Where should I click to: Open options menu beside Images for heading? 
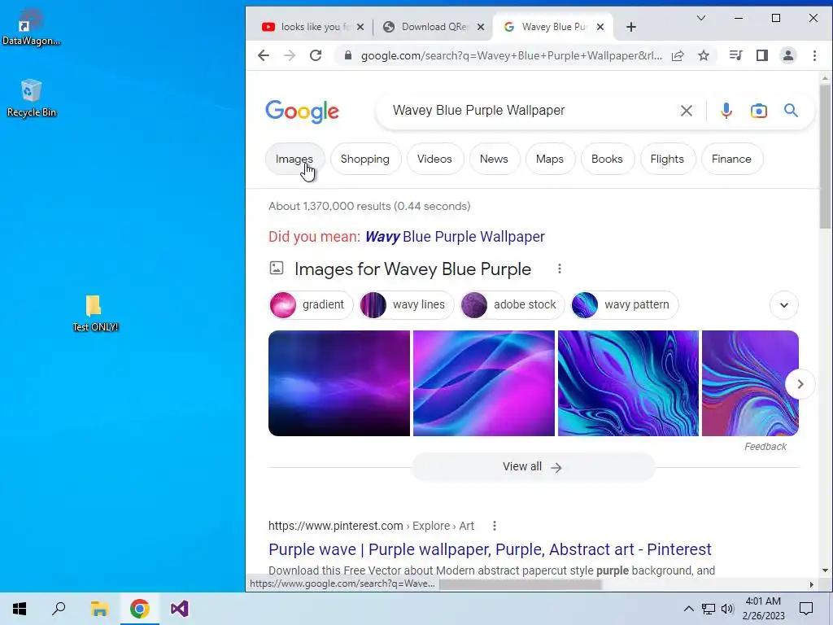(x=560, y=269)
